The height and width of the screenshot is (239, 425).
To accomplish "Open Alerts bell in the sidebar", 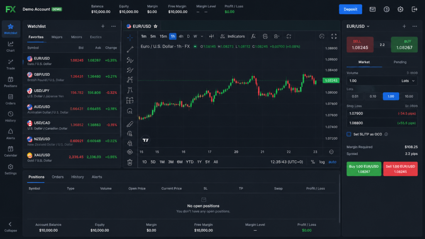I will pyautogui.click(x=10, y=134).
